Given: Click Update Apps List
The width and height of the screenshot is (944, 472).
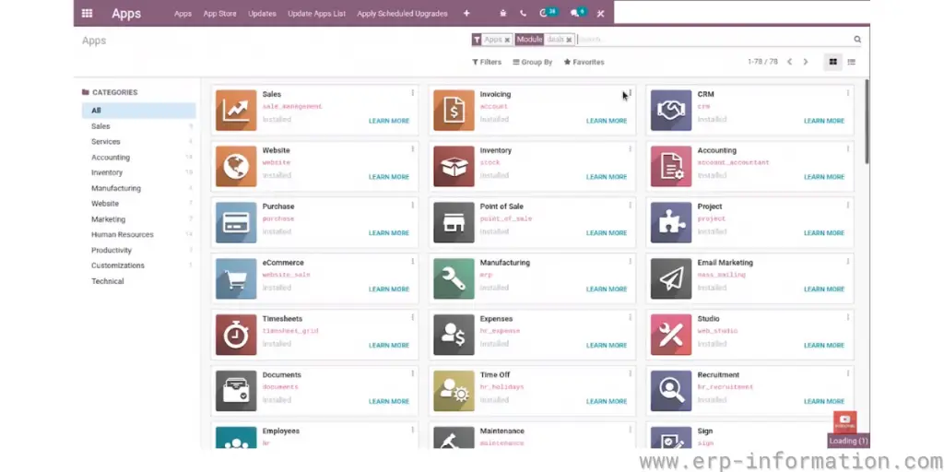Looking at the screenshot, I should [317, 13].
